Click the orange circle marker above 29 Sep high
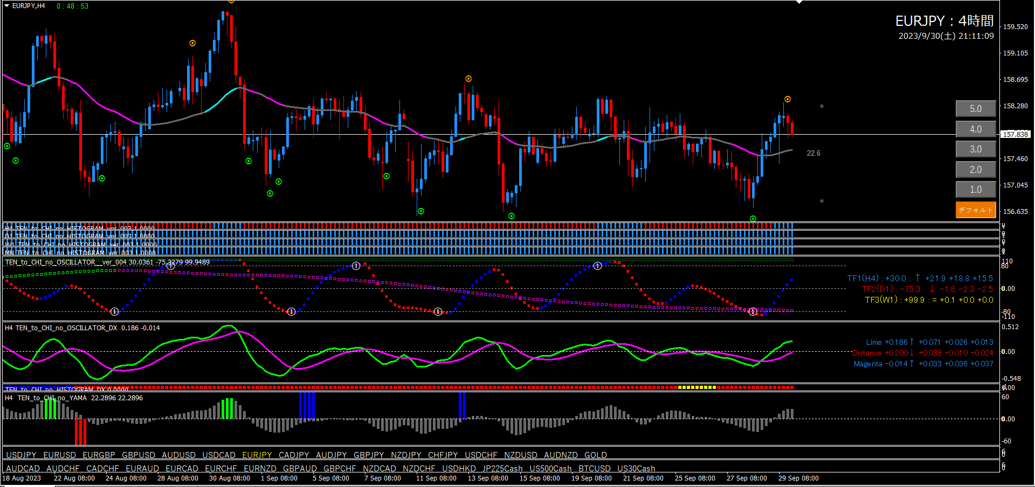This screenshot has width=1035, height=487. coord(788,99)
